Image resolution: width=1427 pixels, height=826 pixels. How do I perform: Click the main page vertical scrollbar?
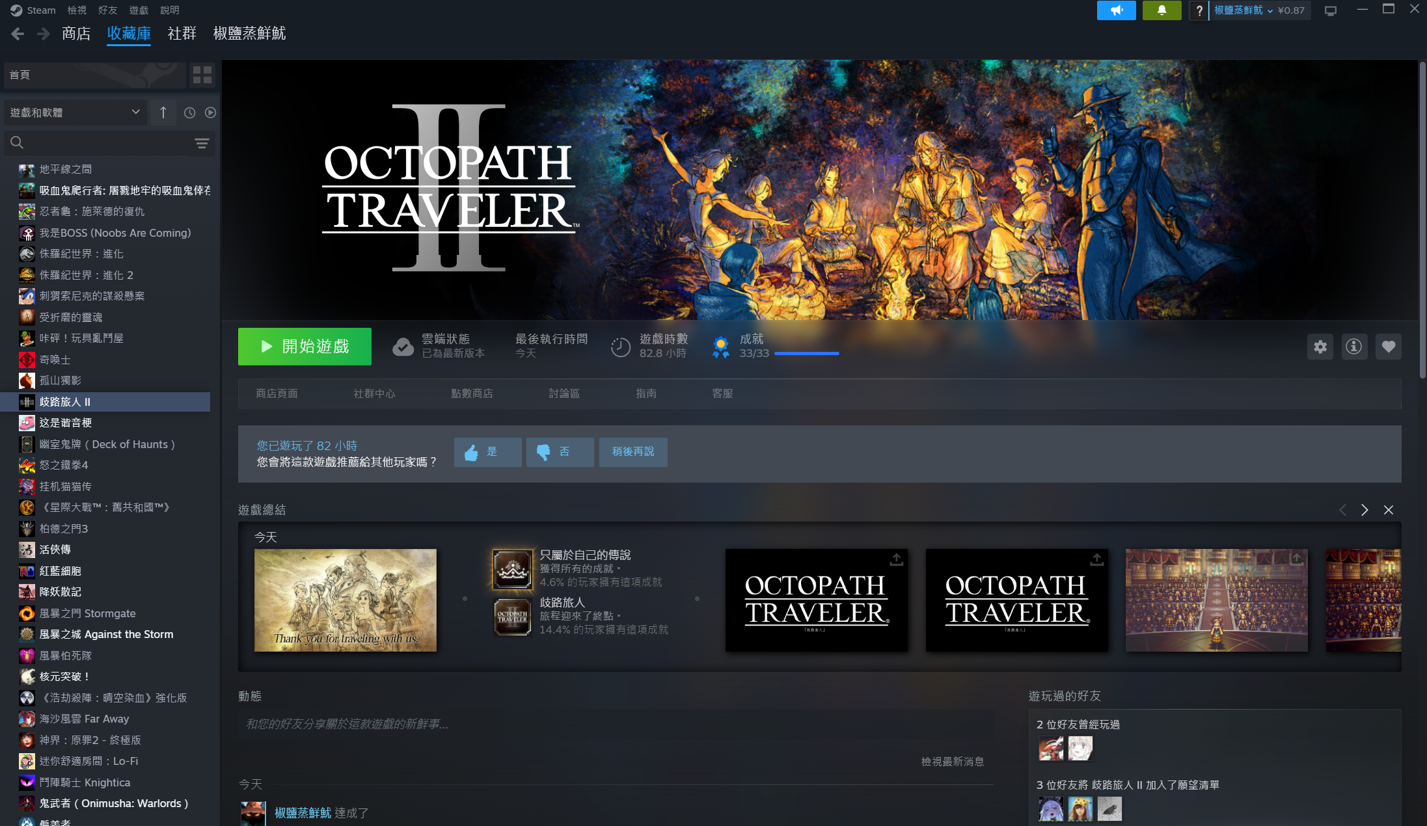pos(1422,219)
